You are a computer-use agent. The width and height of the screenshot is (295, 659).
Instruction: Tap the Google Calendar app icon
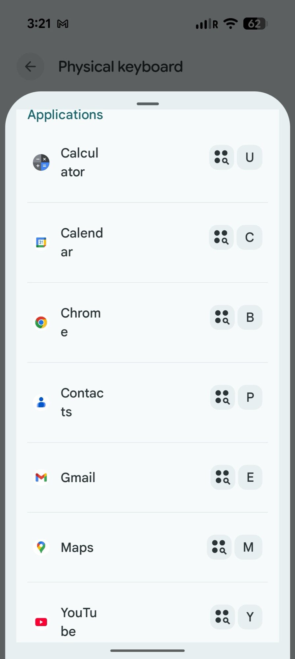tap(41, 243)
